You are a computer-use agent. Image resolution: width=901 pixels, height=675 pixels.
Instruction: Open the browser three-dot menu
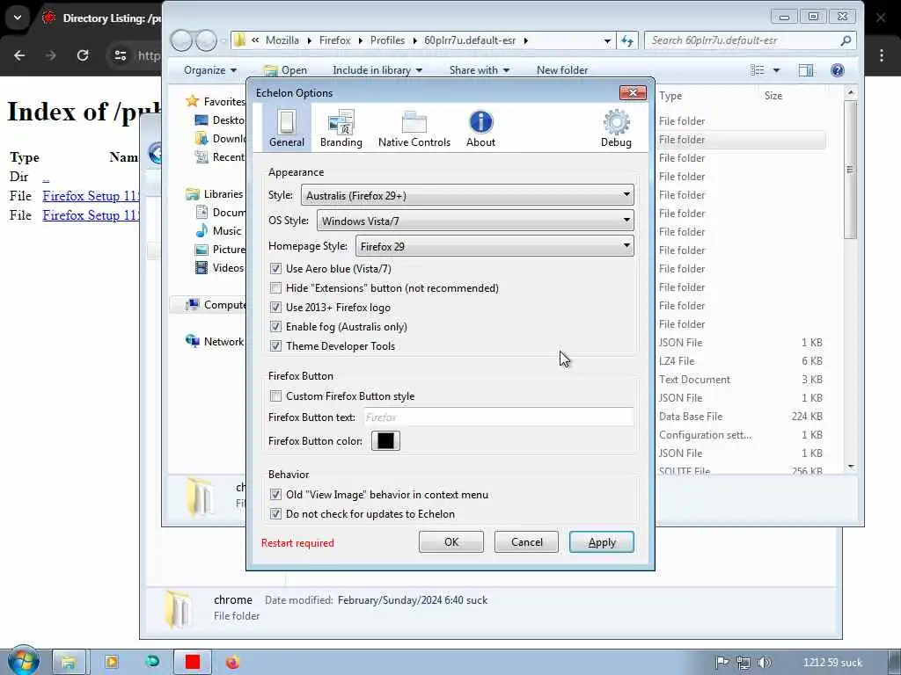coord(882,55)
